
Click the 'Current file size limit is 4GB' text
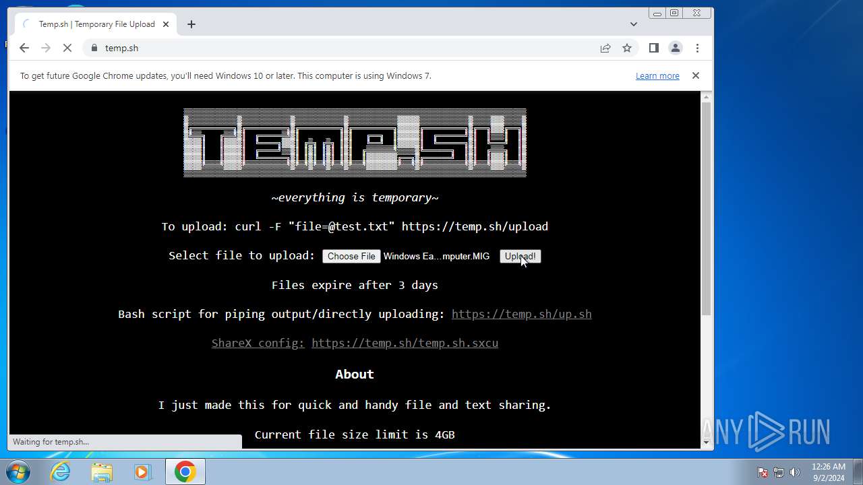(355, 434)
